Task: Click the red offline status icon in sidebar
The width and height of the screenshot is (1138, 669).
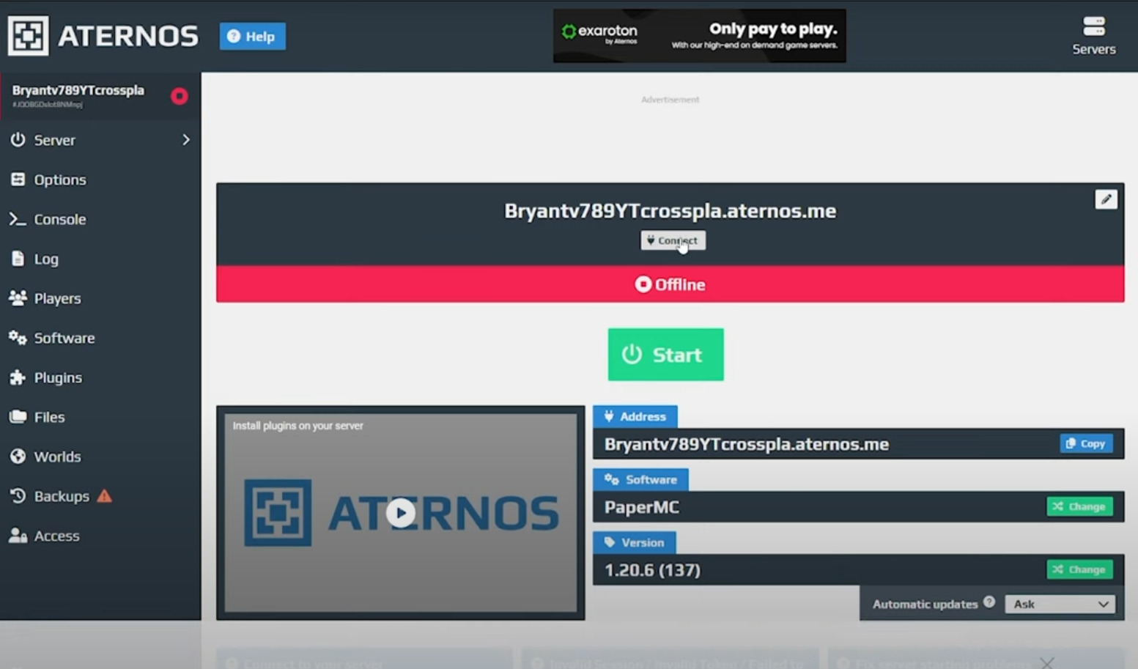Action: 180,96
